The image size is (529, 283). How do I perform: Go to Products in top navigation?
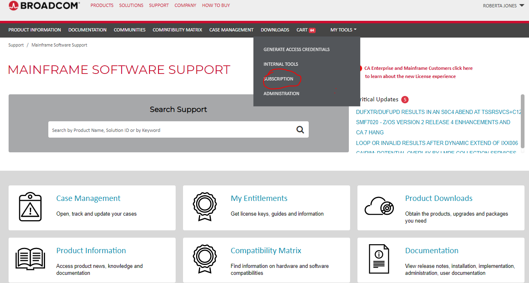102,5
